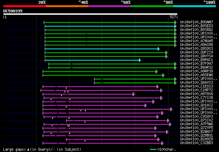Click the green alignment bar for Q6AVS3
This screenshot has width=219, height=152.
click(134, 83)
